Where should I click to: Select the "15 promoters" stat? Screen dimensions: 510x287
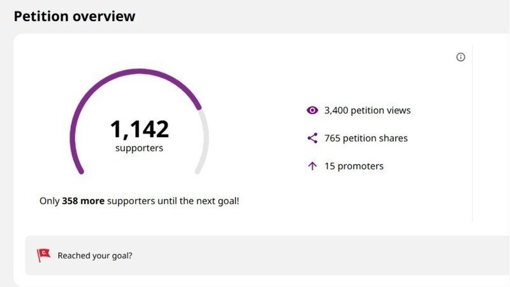[x=354, y=166]
